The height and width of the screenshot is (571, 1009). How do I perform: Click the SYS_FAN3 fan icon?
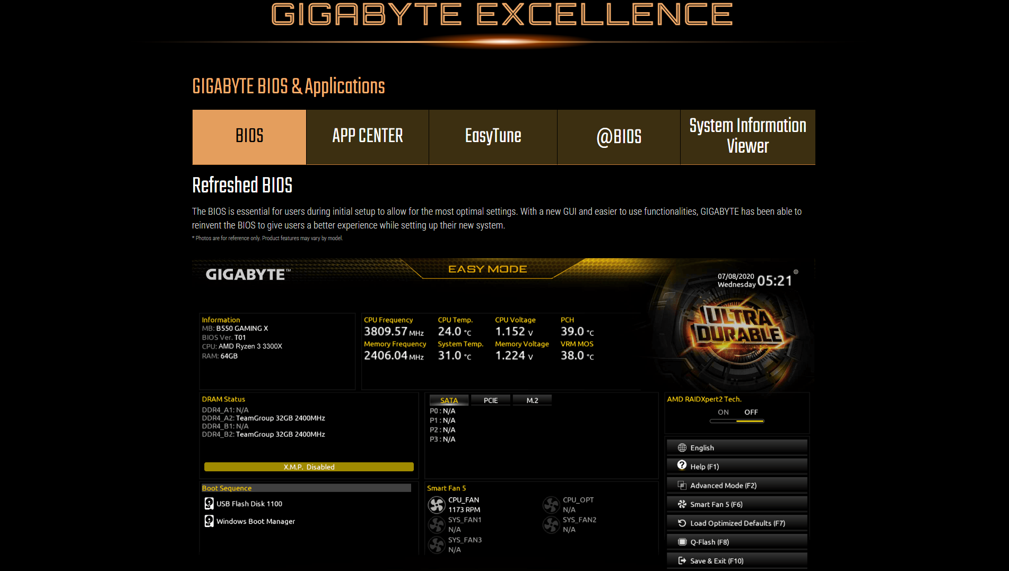click(x=437, y=545)
